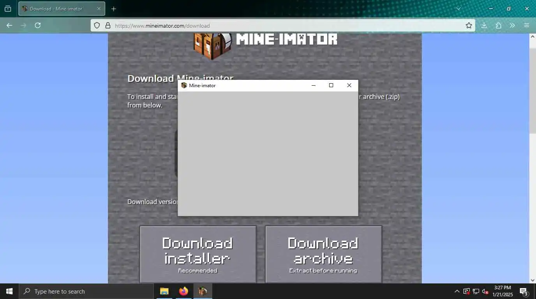536x299 pixels.
Task: Close the Download - Mine-imator tab
Action: 99,9
